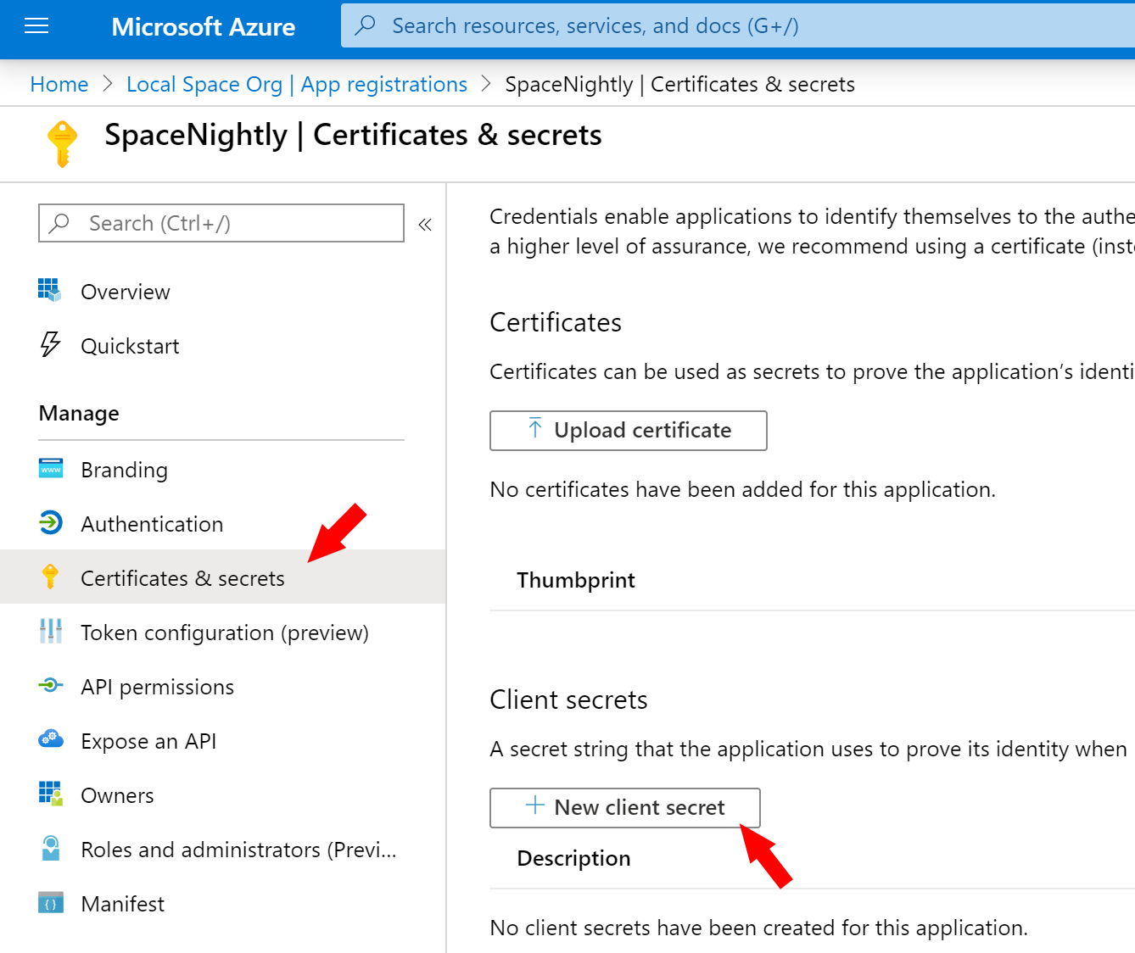Screen dimensions: 1135x953
Task: Create a New client secret
Action: pos(624,807)
